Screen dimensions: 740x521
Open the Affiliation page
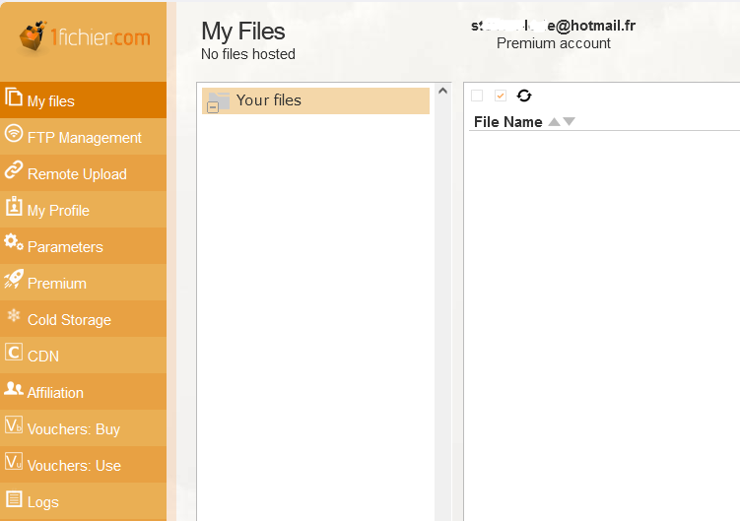coord(55,392)
